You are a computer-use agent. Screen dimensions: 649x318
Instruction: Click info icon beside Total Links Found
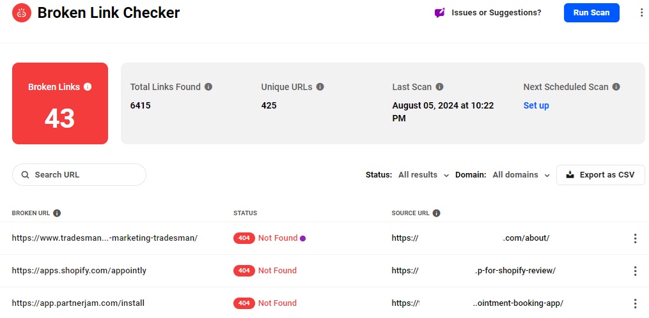pyautogui.click(x=208, y=87)
